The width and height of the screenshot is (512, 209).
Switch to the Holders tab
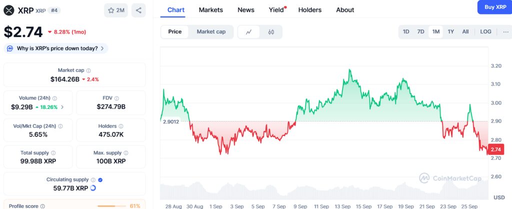pyautogui.click(x=310, y=10)
